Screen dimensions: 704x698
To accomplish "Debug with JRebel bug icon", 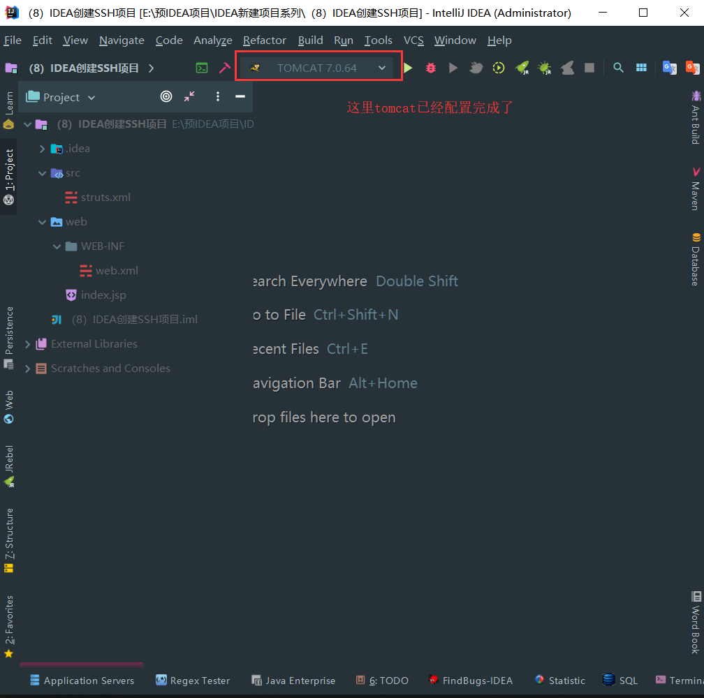I will pyautogui.click(x=545, y=68).
